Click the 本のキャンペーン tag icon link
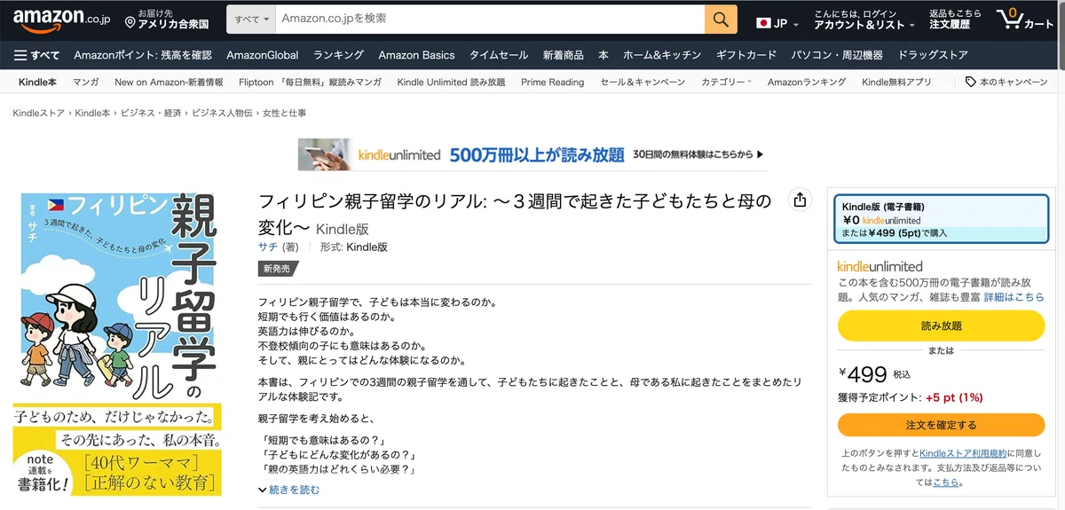 (1006, 82)
